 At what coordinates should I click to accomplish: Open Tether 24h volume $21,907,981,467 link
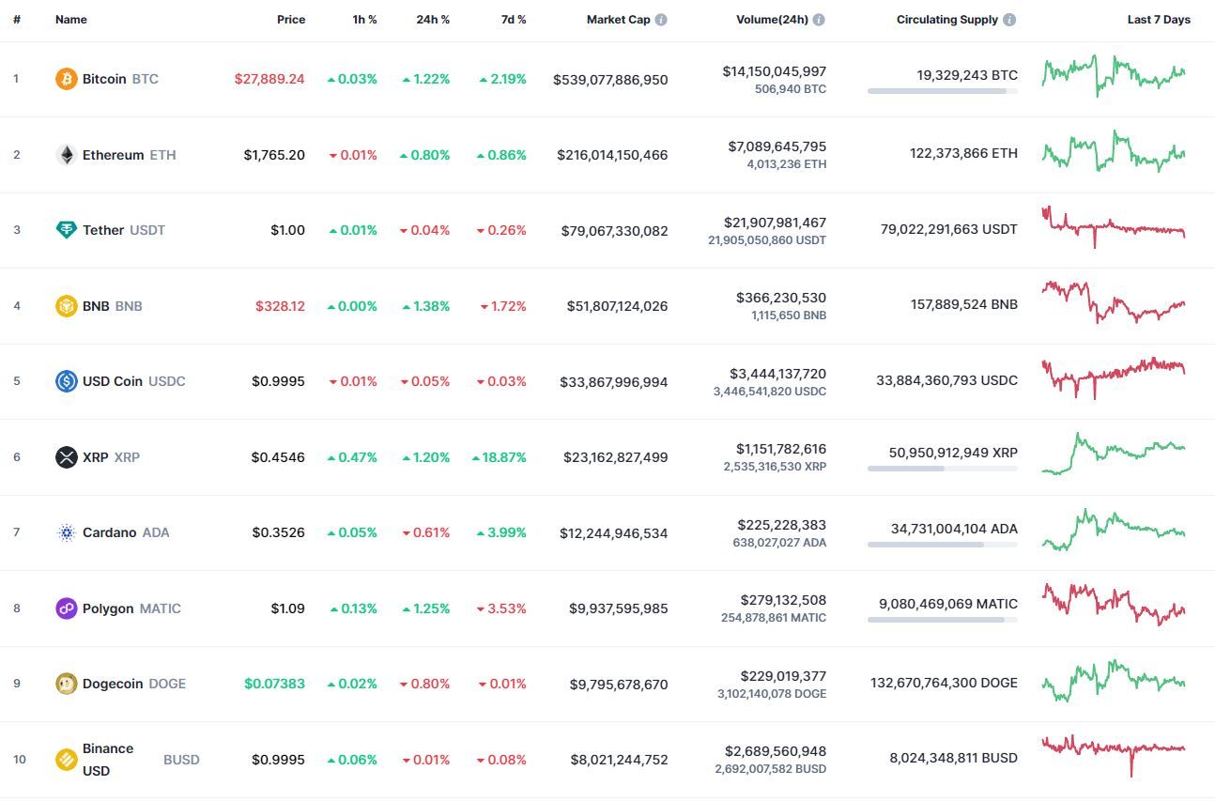tap(775, 223)
